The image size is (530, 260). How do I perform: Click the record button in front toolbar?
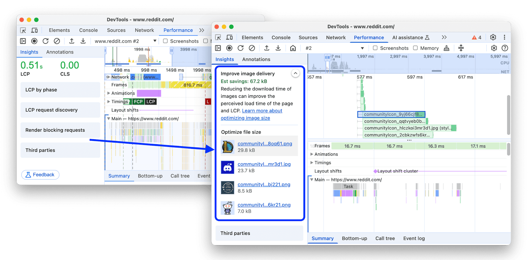click(x=229, y=48)
